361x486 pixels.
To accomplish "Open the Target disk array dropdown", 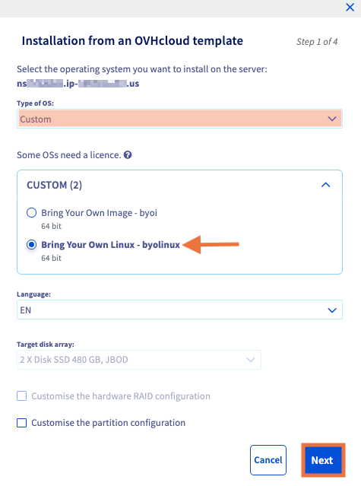I will pyautogui.click(x=139, y=360).
